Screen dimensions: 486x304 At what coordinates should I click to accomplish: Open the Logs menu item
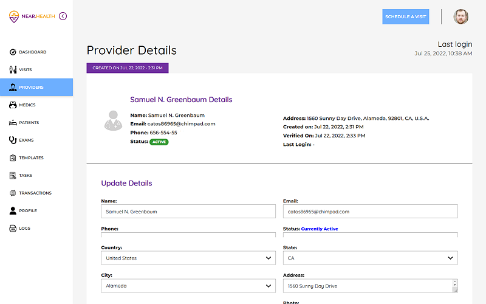24,229
